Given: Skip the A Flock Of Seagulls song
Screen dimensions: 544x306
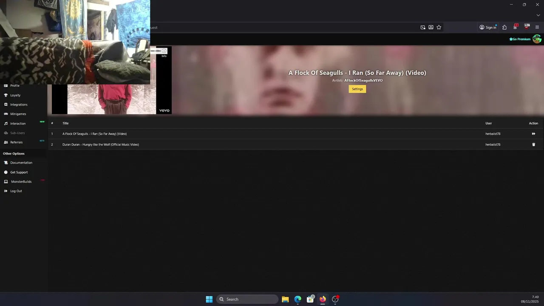Looking at the screenshot, I should coord(533,134).
